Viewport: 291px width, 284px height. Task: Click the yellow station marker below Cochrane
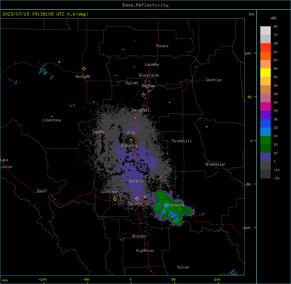[x=115, y=199]
